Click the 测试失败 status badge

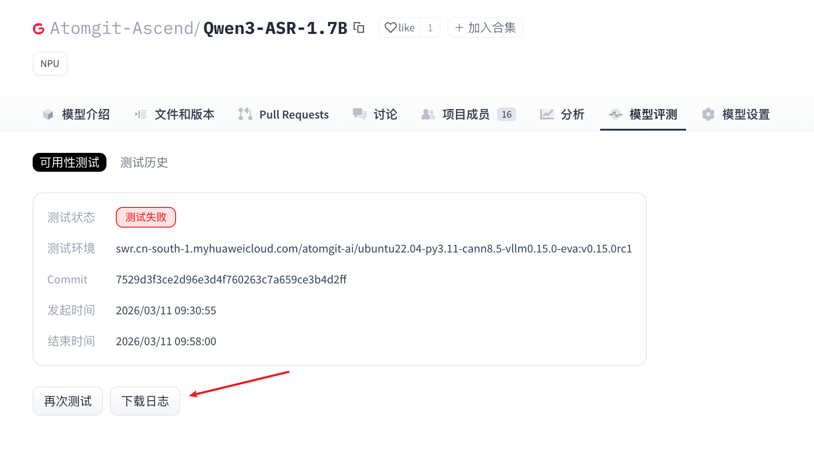146,217
